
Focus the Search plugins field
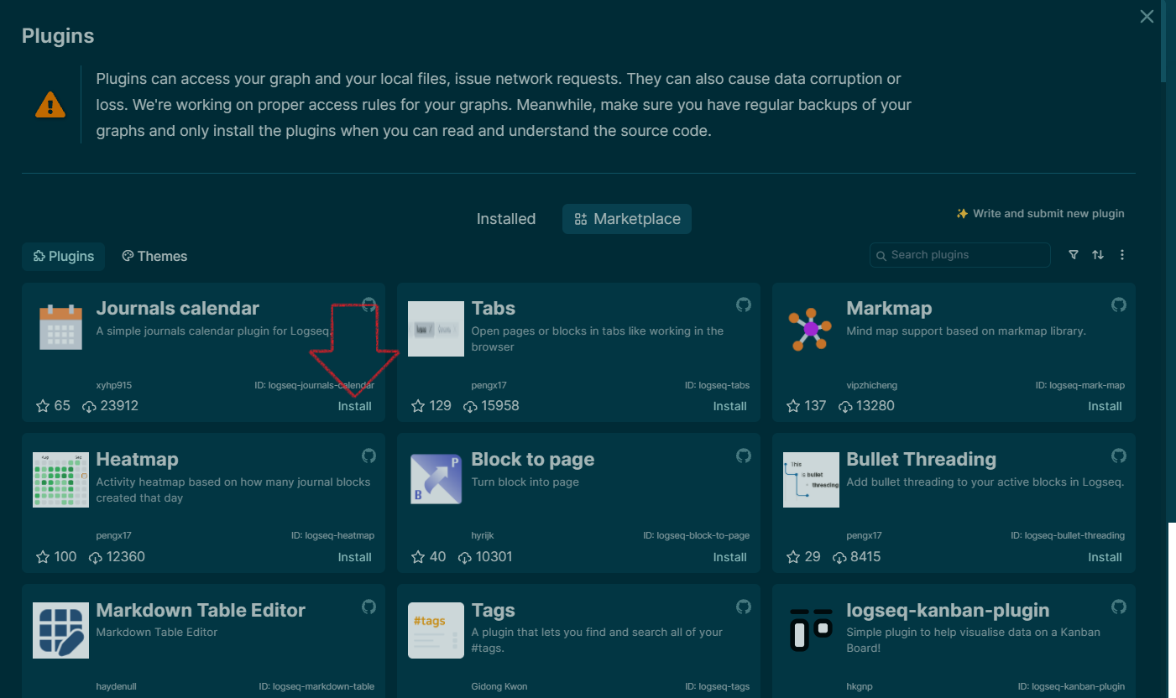pos(960,255)
